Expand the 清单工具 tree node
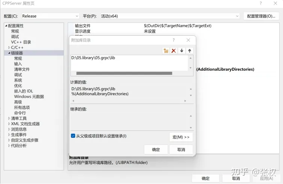283x184 pixels. [9, 118]
